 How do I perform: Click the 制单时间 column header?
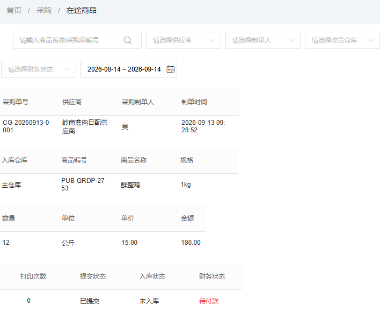(194, 102)
